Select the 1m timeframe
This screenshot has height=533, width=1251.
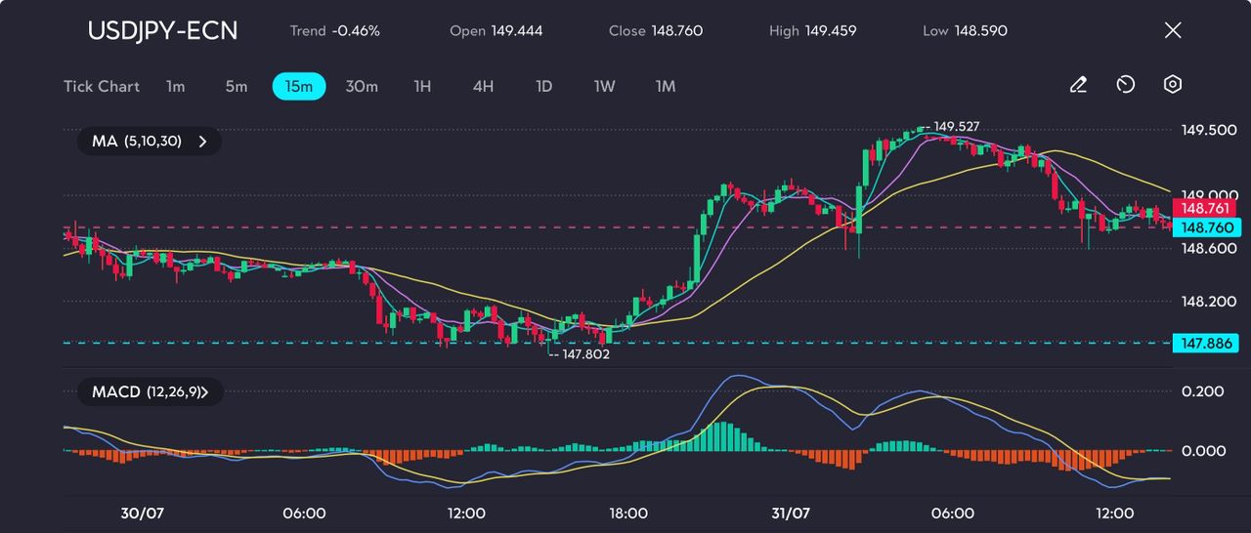175,86
